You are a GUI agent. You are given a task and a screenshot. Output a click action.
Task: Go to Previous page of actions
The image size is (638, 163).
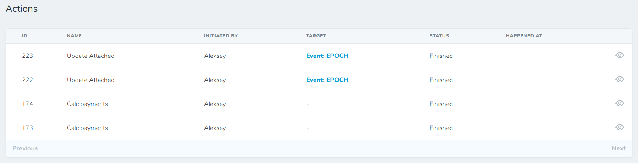point(25,148)
